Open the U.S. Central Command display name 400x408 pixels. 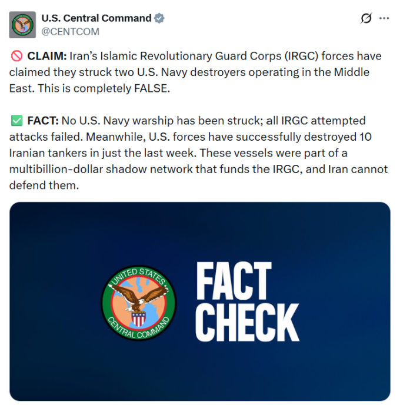click(96, 18)
